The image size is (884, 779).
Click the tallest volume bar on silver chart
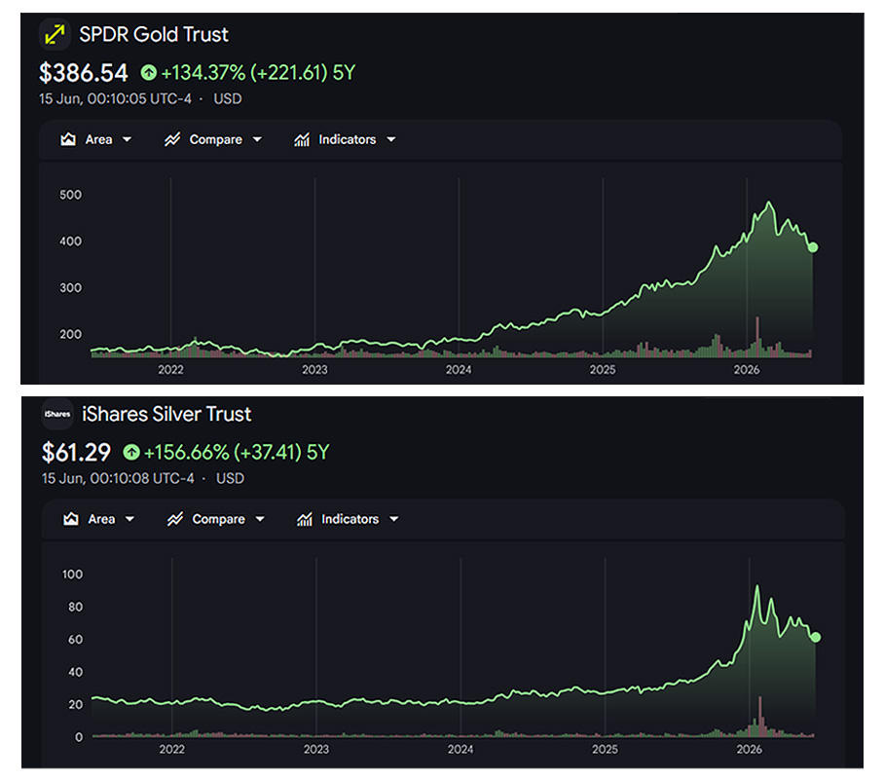pos(760,717)
